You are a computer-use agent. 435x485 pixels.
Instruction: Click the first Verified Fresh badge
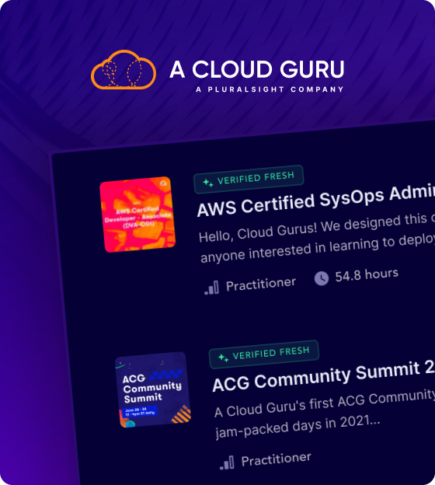coord(249,179)
